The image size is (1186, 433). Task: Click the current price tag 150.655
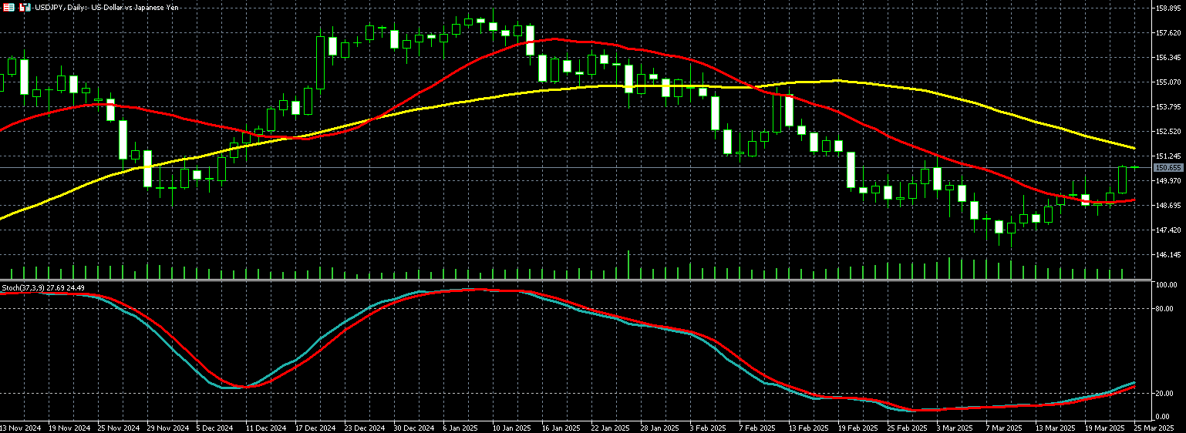point(1168,167)
